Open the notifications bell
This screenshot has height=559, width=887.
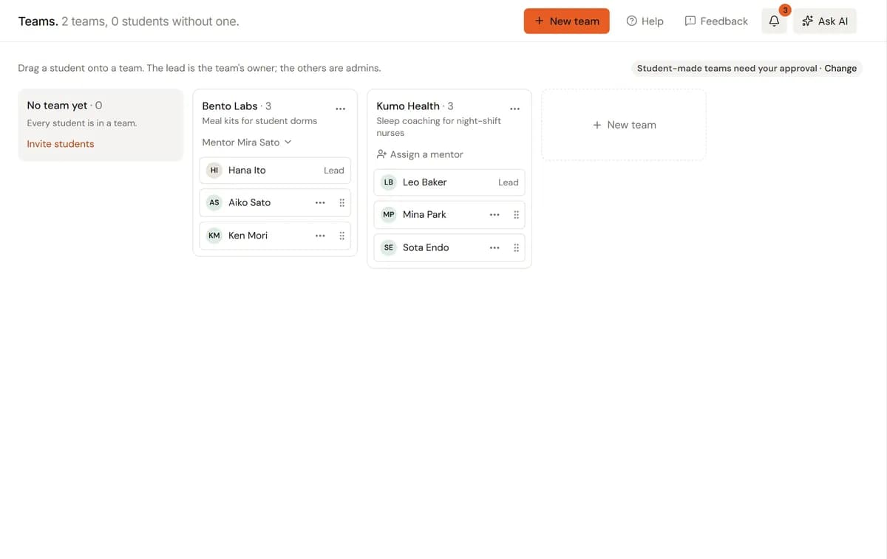pyautogui.click(x=774, y=21)
